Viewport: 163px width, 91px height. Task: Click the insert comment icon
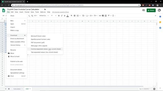pos(103,16)
